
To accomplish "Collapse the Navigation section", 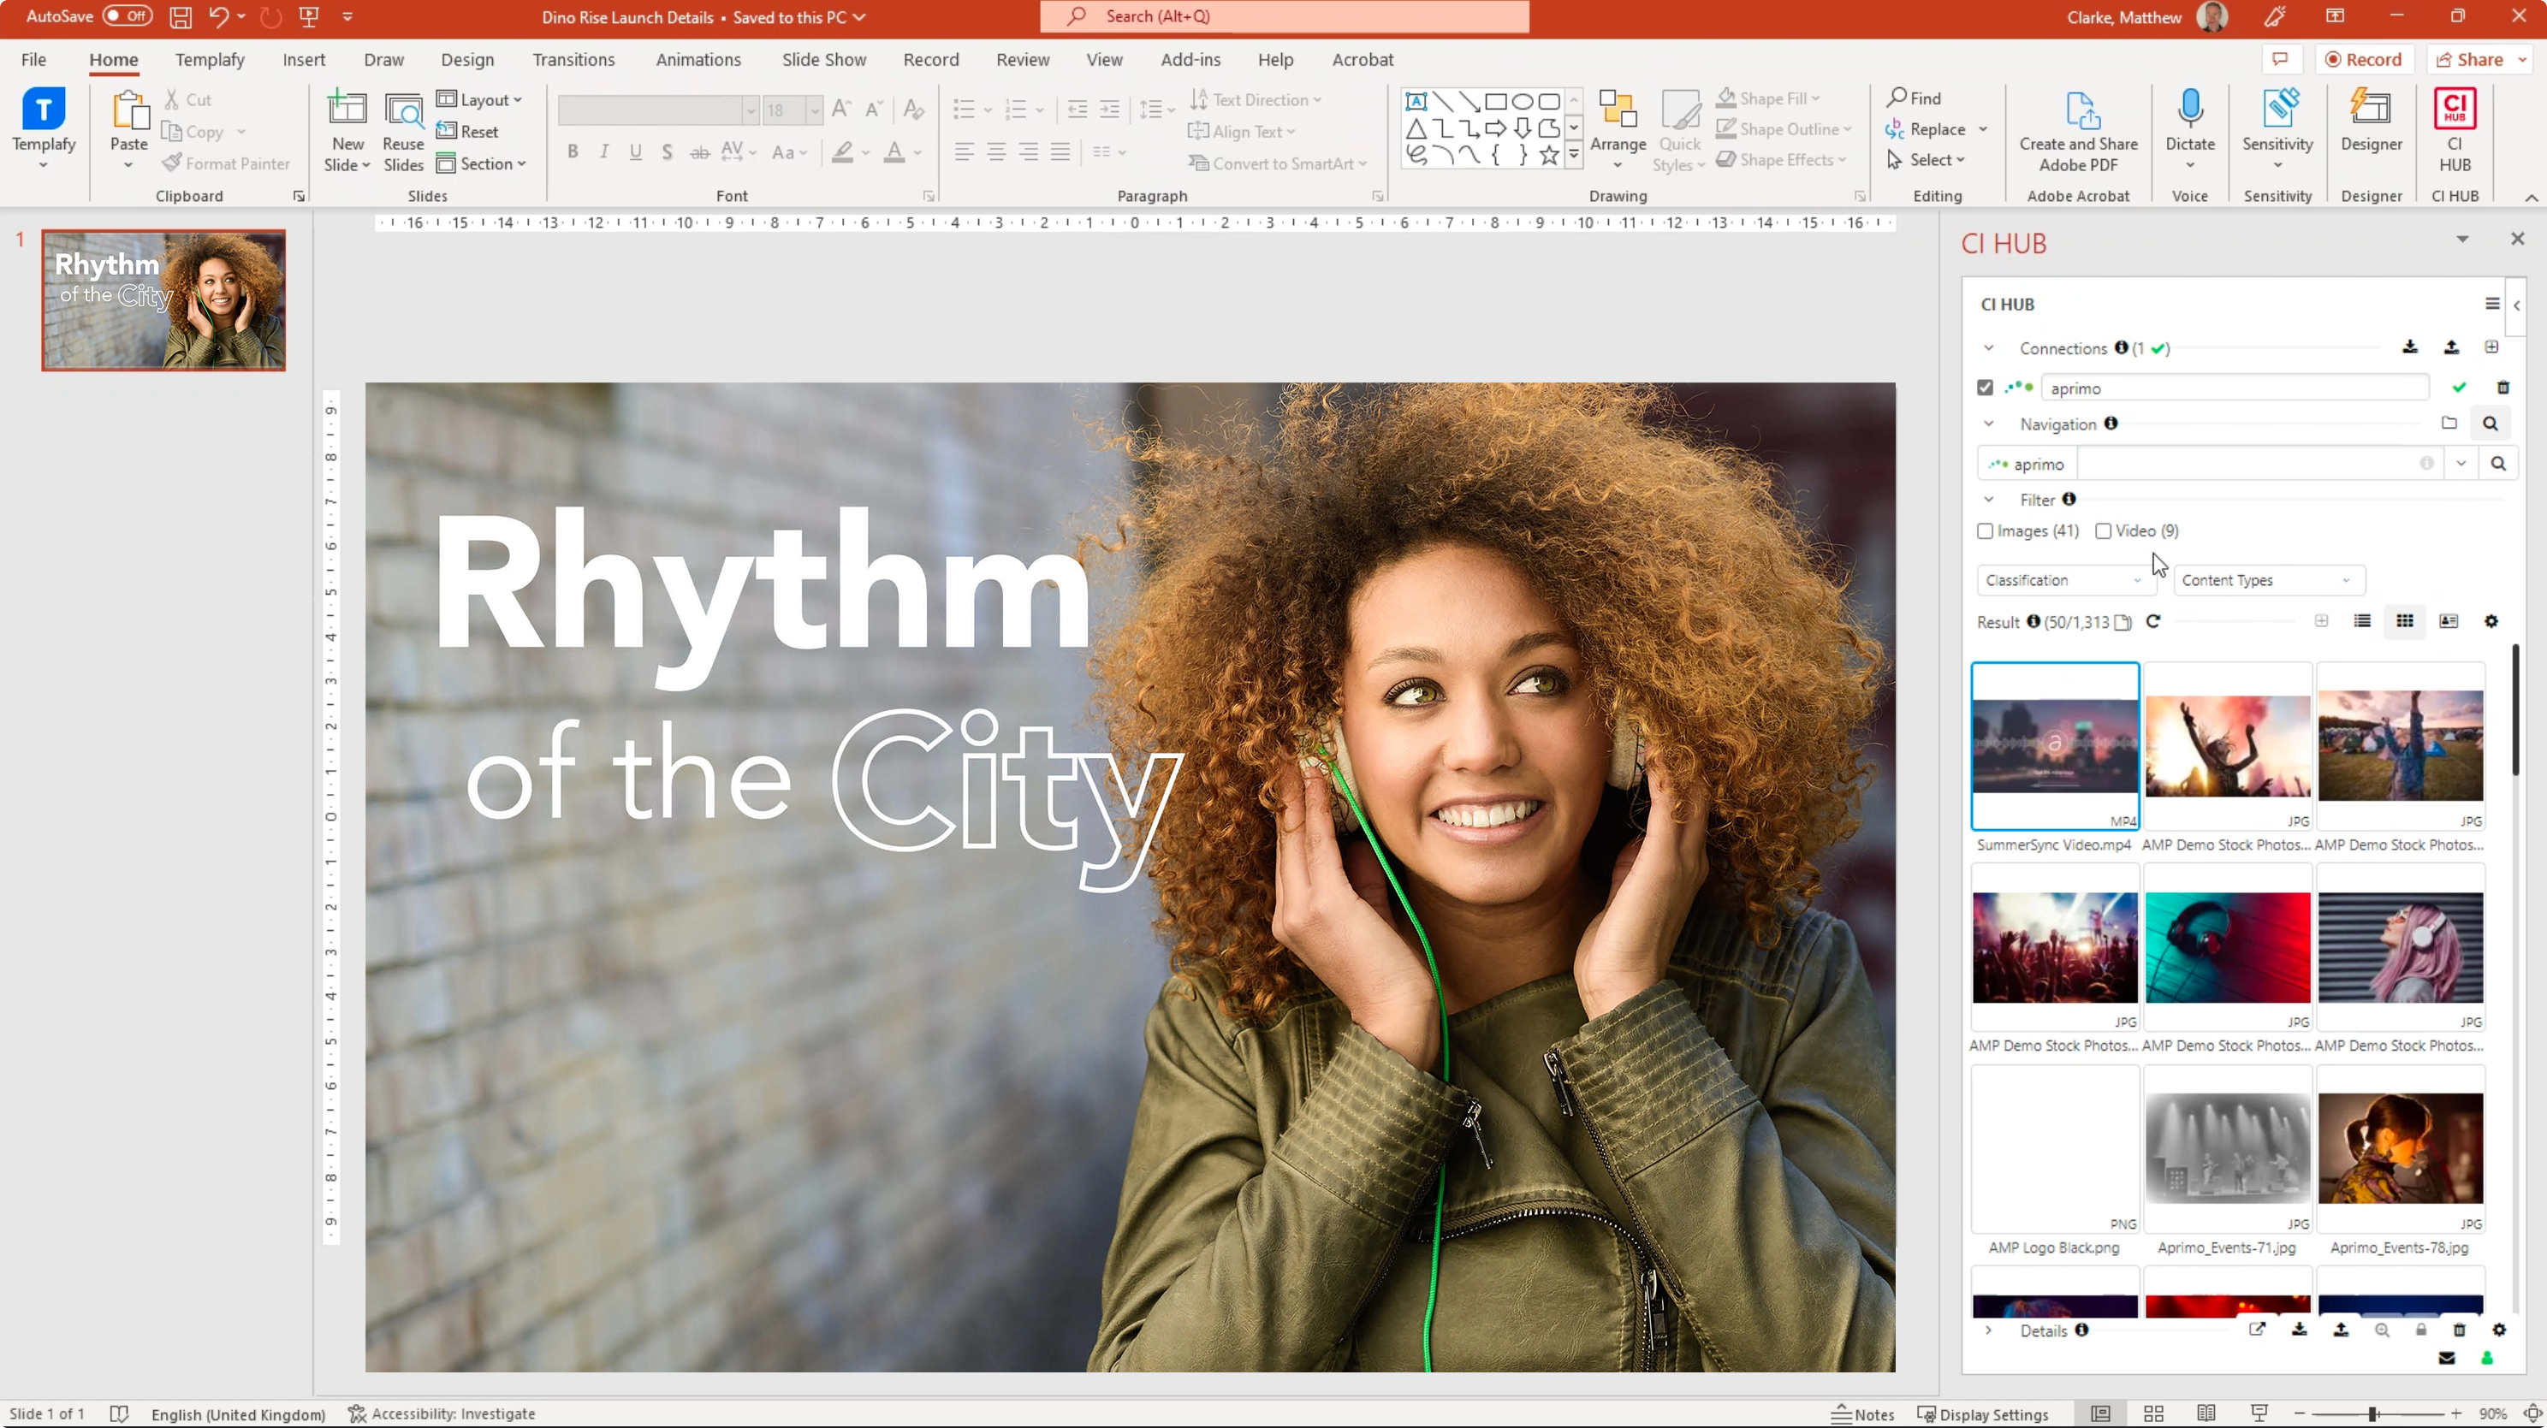I will [1988, 423].
